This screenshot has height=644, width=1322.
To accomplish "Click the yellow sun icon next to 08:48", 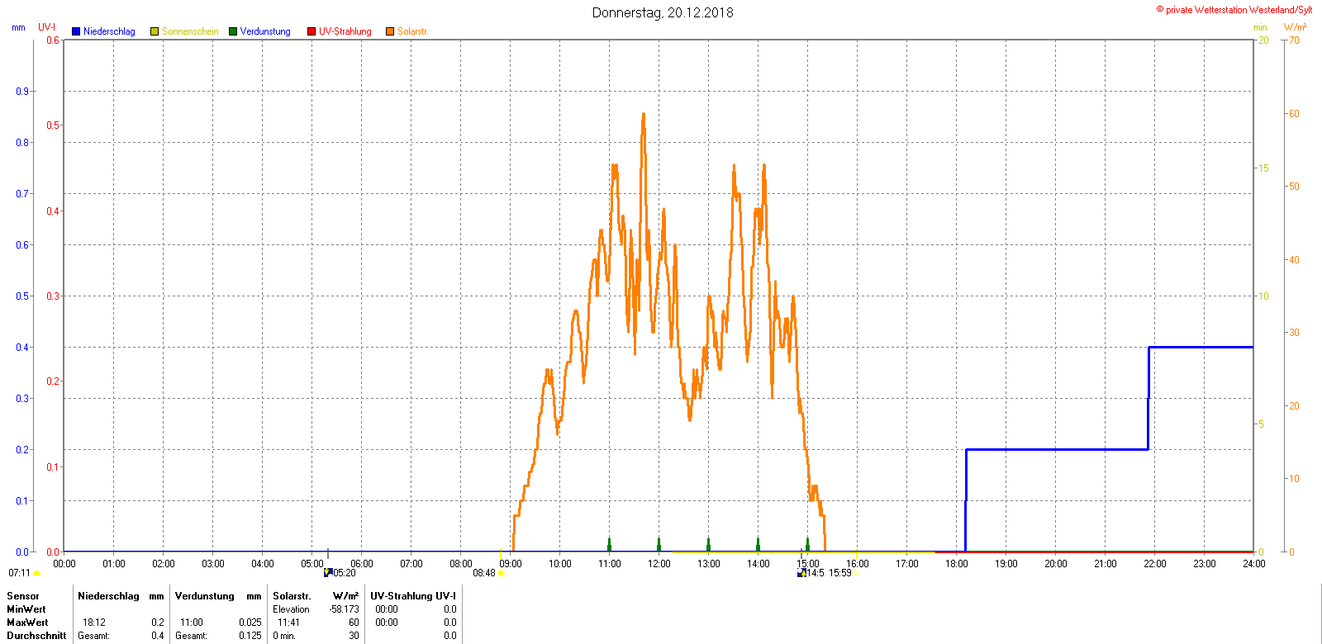I will point(501,573).
